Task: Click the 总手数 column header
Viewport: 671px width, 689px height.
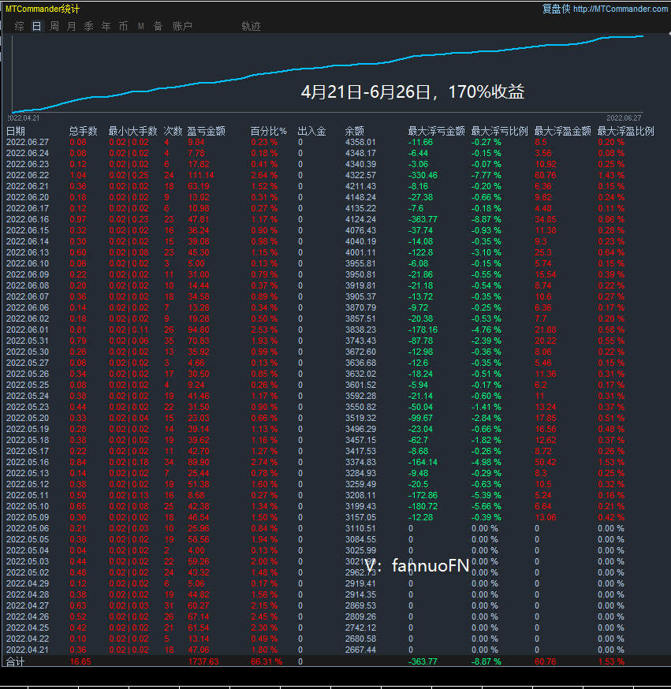Action: coord(83,131)
